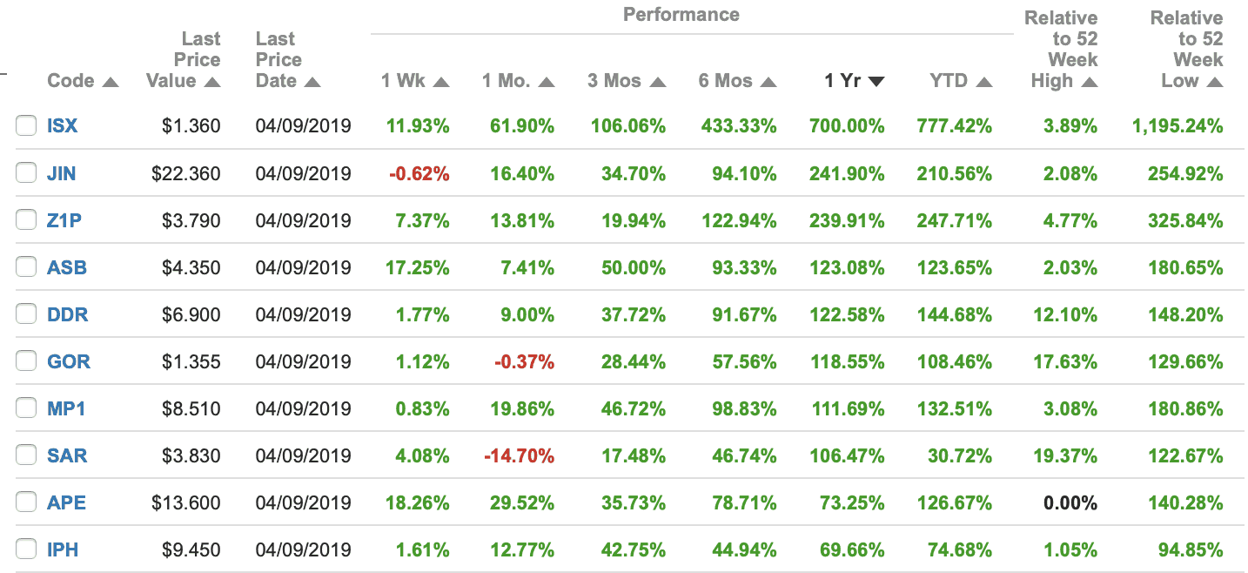This screenshot has height=573, width=1248.
Task: Toggle the 1 Yr descending sort arrow
Action: click(876, 82)
